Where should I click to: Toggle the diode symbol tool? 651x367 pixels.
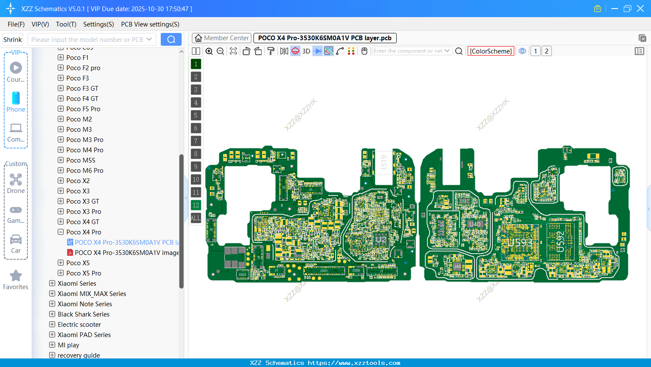(318, 51)
